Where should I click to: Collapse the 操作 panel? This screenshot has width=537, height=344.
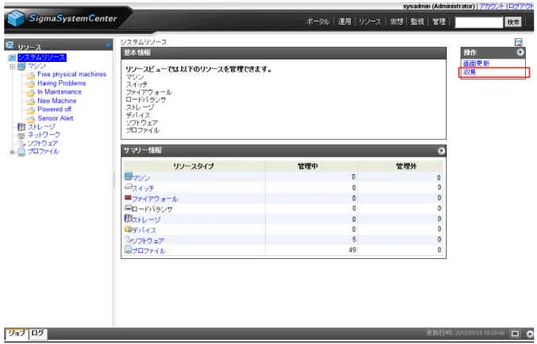coord(520,52)
